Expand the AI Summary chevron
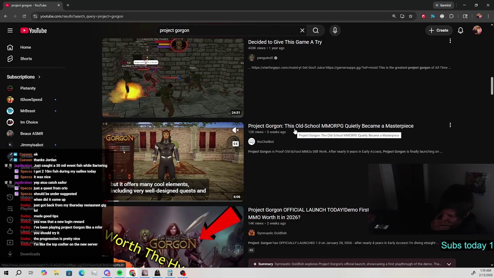 [449, 264]
